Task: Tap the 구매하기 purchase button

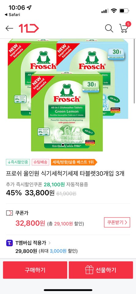Action: click(x=35, y=270)
